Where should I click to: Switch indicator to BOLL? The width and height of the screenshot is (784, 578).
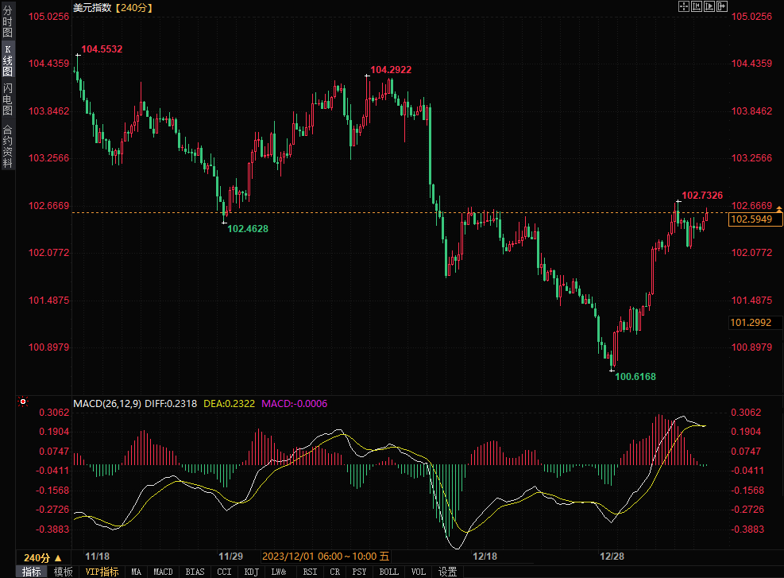click(x=388, y=572)
